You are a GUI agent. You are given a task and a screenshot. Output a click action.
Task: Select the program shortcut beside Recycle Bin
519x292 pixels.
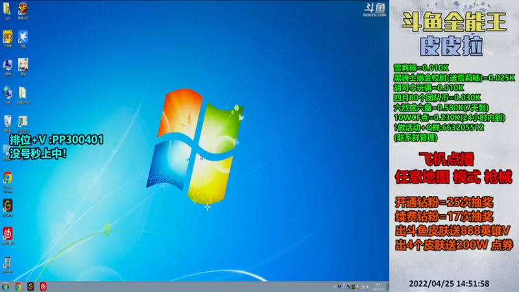tap(23, 124)
